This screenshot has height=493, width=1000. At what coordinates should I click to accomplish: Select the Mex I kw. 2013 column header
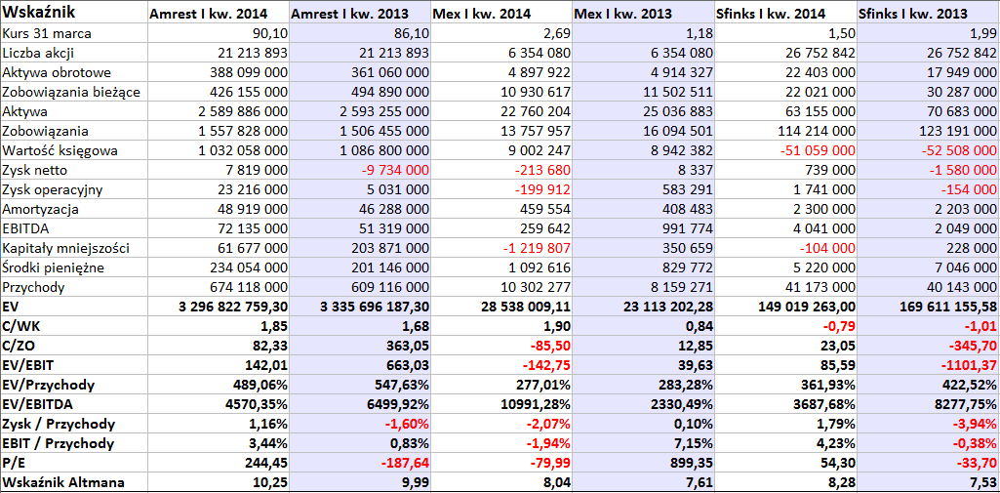point(644,12)
